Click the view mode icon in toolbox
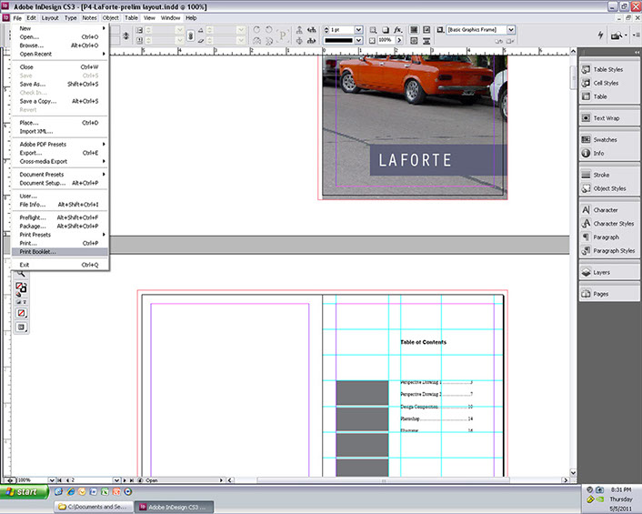Viewport: 642px width, 514px height. [x=21, y=328]
